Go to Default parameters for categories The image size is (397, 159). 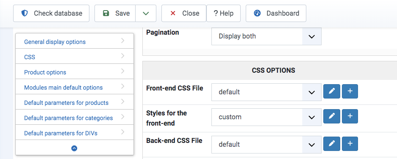pyautogui.click(x=75, y=117)
